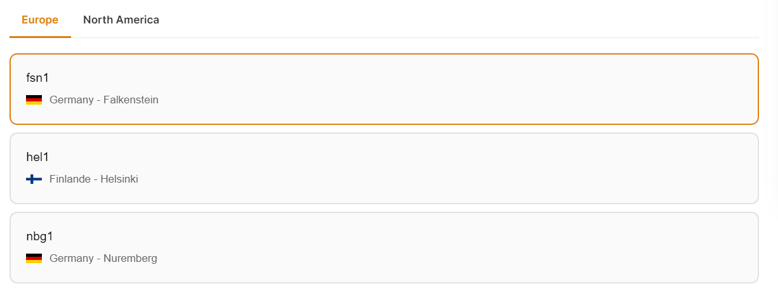Click the Finlande - Helsinki text

click(x=94, y=179)
